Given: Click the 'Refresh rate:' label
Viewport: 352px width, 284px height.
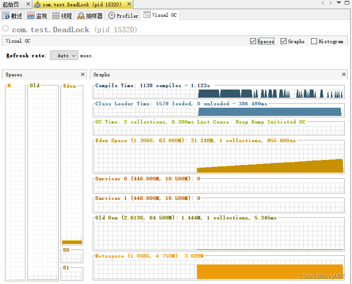Looking at the screenshot, I should tap(26, 55).
